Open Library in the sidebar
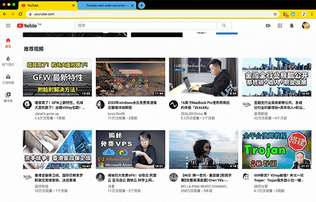Screen dimensions: 316x202 point(8,97)
